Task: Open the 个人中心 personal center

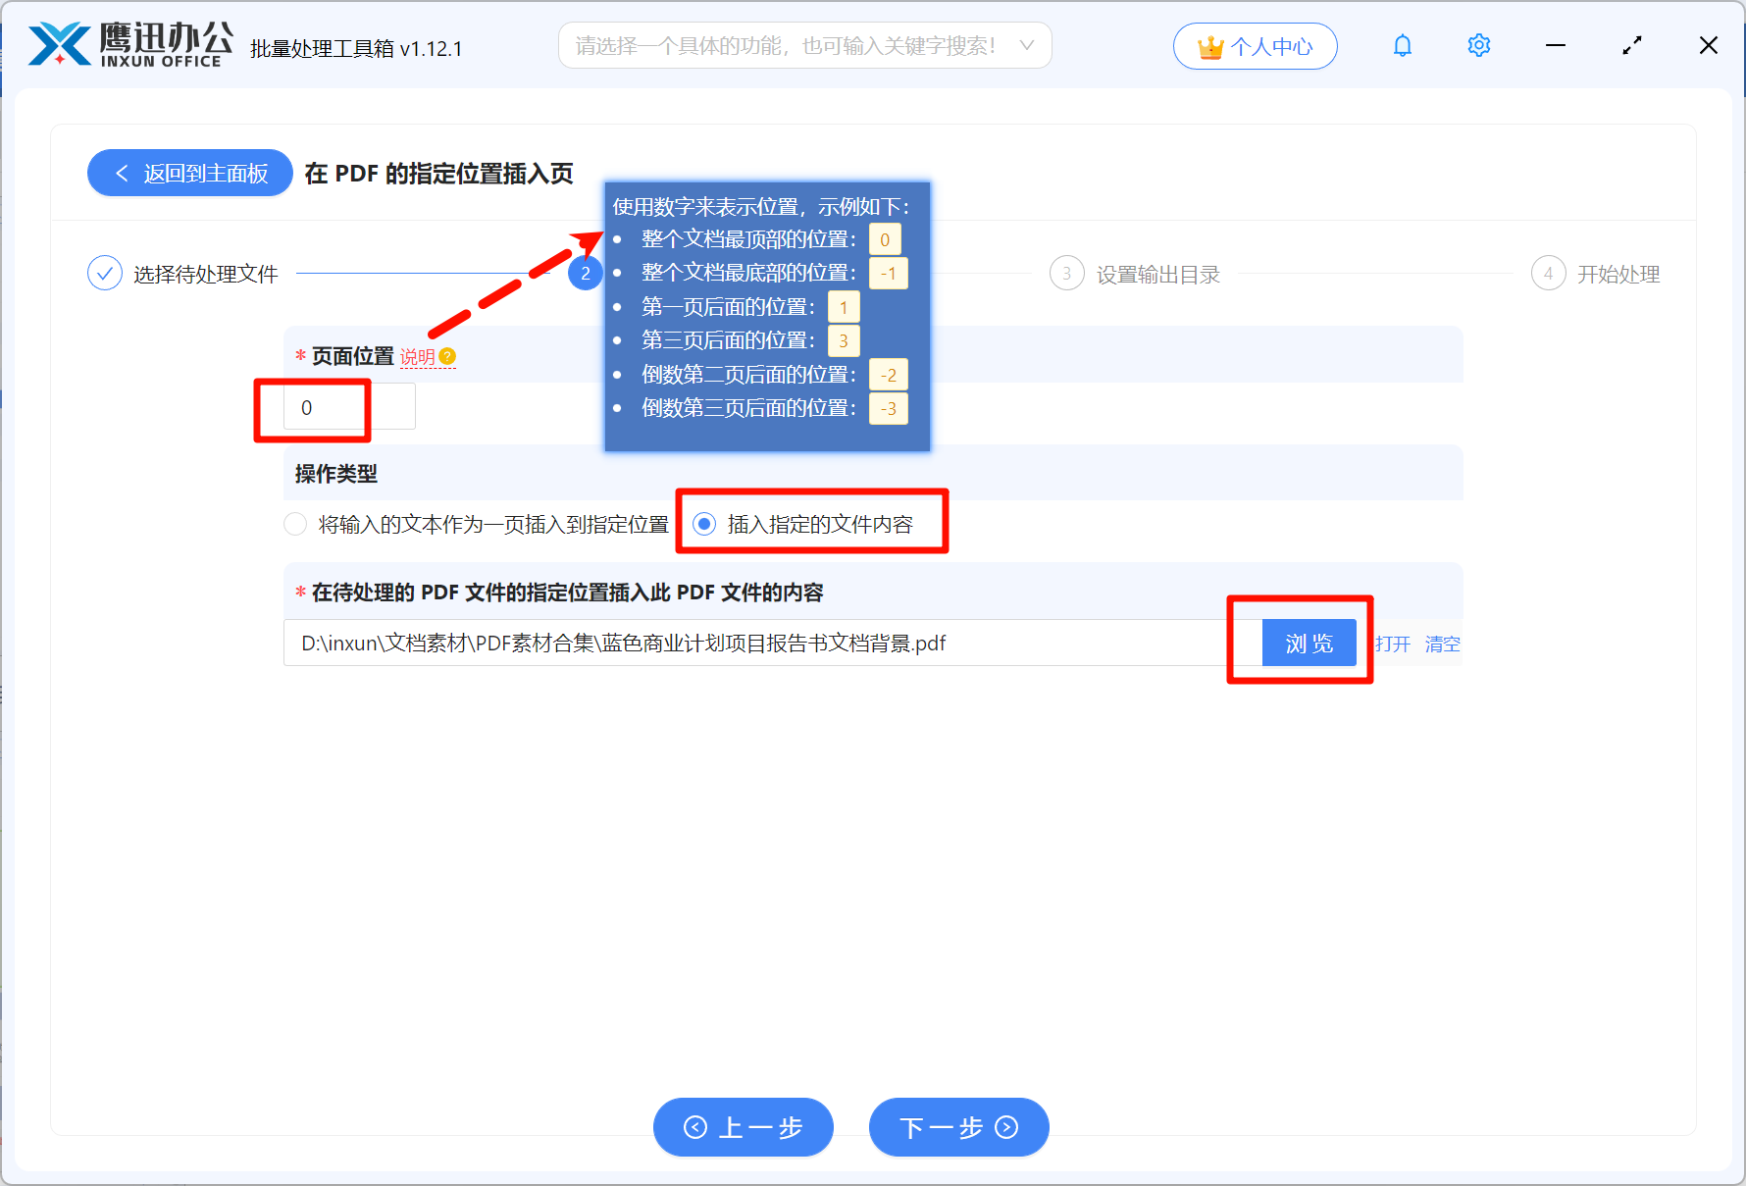Action: coord(1255,46)
